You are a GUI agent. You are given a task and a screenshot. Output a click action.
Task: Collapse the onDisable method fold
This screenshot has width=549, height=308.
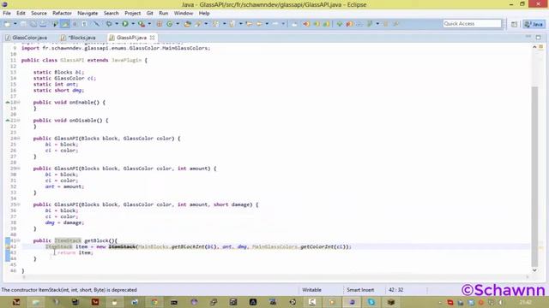click(x=19, y=121)
